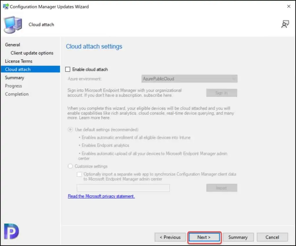The image size is (296, 246).
Task: Click the feedback person icon at top right
Action: click(x=285, y=24)
